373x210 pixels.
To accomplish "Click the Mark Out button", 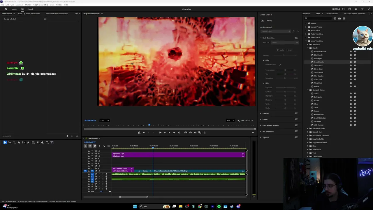I will coord(153,132).
